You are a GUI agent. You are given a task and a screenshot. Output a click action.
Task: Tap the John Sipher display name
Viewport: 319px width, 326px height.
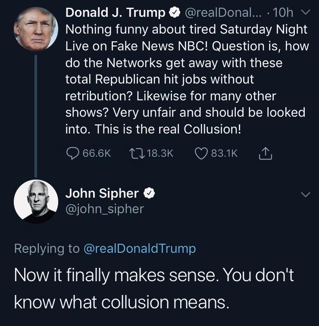tap(102, 194)
